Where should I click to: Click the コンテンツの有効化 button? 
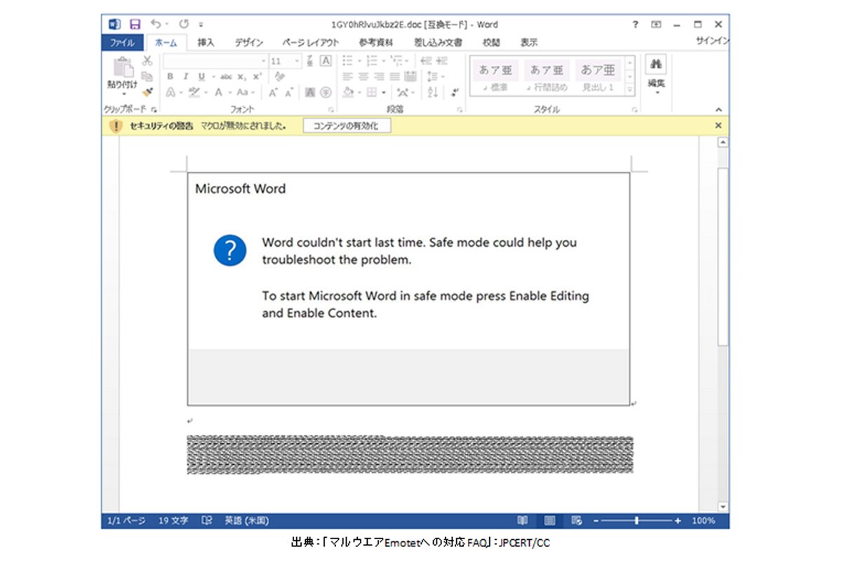pyautogui.click(x=346, y=126)
